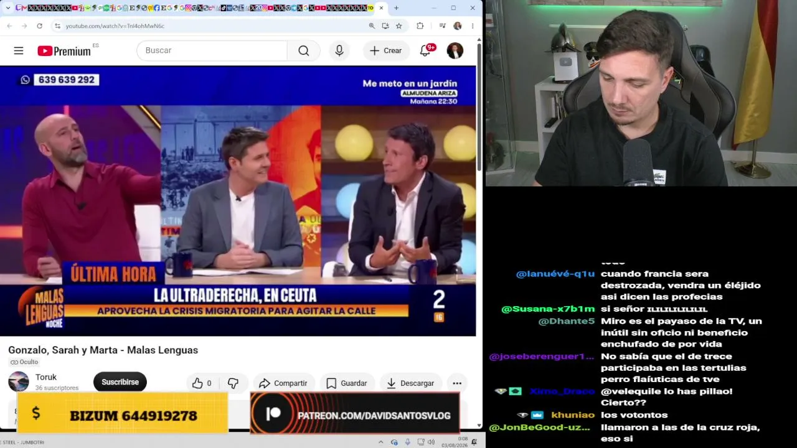The width and height of the screenshot is (797, 448).
Task: Go to YouTube Premium home via logo
Action: click(x=64, y=51)
